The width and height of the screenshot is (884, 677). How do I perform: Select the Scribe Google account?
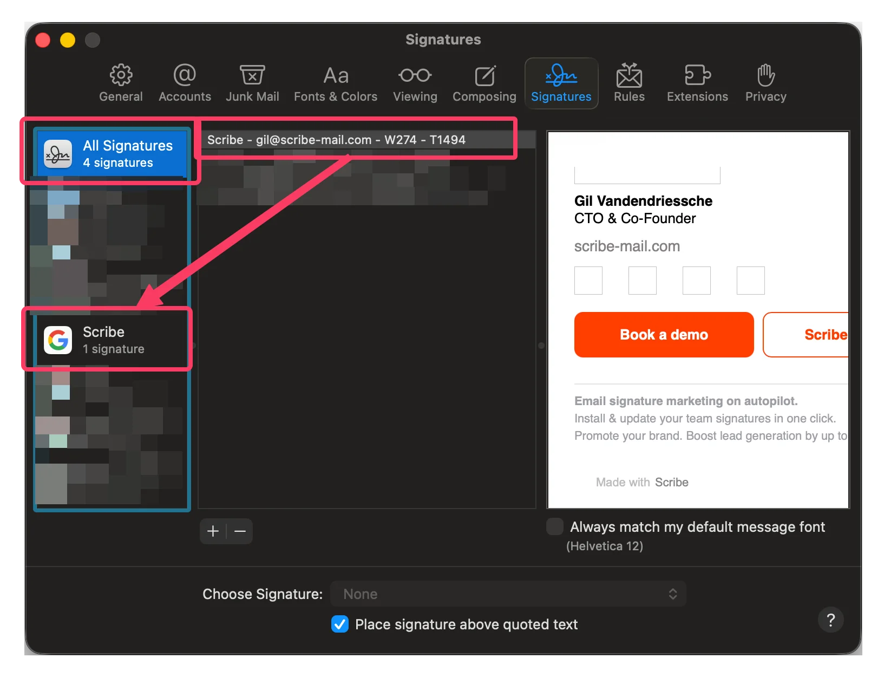pos(112,340)
